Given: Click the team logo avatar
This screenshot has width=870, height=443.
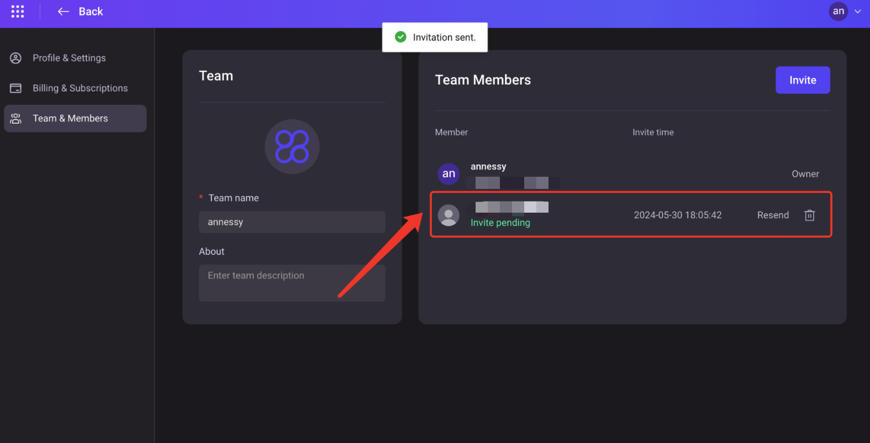Looking at the screenshot, I should pos(292,147).
